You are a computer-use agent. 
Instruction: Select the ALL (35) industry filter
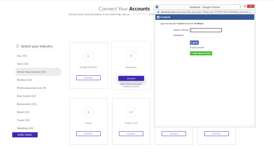[x=22, y=56]
